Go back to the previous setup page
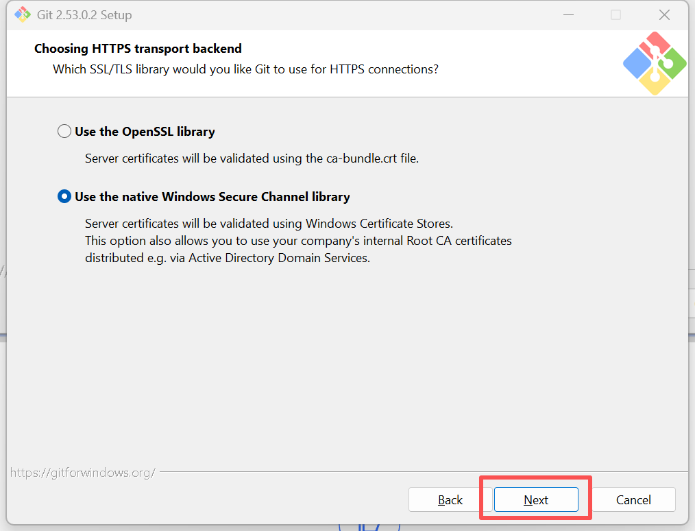695x531 pixels. [x=450, y=499]
